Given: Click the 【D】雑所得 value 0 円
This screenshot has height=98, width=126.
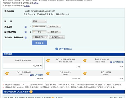Looking at the screenshot, I should [122, 79].
